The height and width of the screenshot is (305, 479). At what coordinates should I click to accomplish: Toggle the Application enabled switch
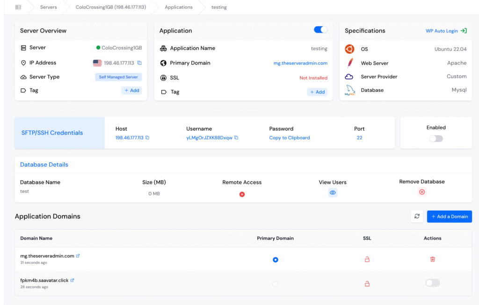tap(320, 30)
